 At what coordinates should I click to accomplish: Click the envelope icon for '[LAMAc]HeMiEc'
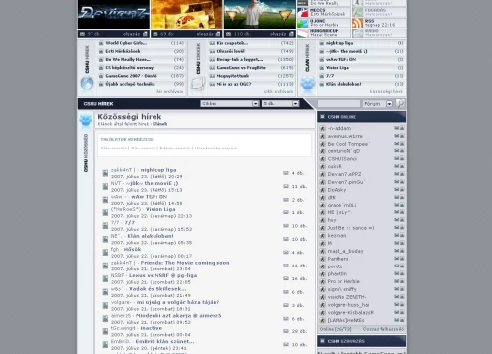tap(397, 320)
